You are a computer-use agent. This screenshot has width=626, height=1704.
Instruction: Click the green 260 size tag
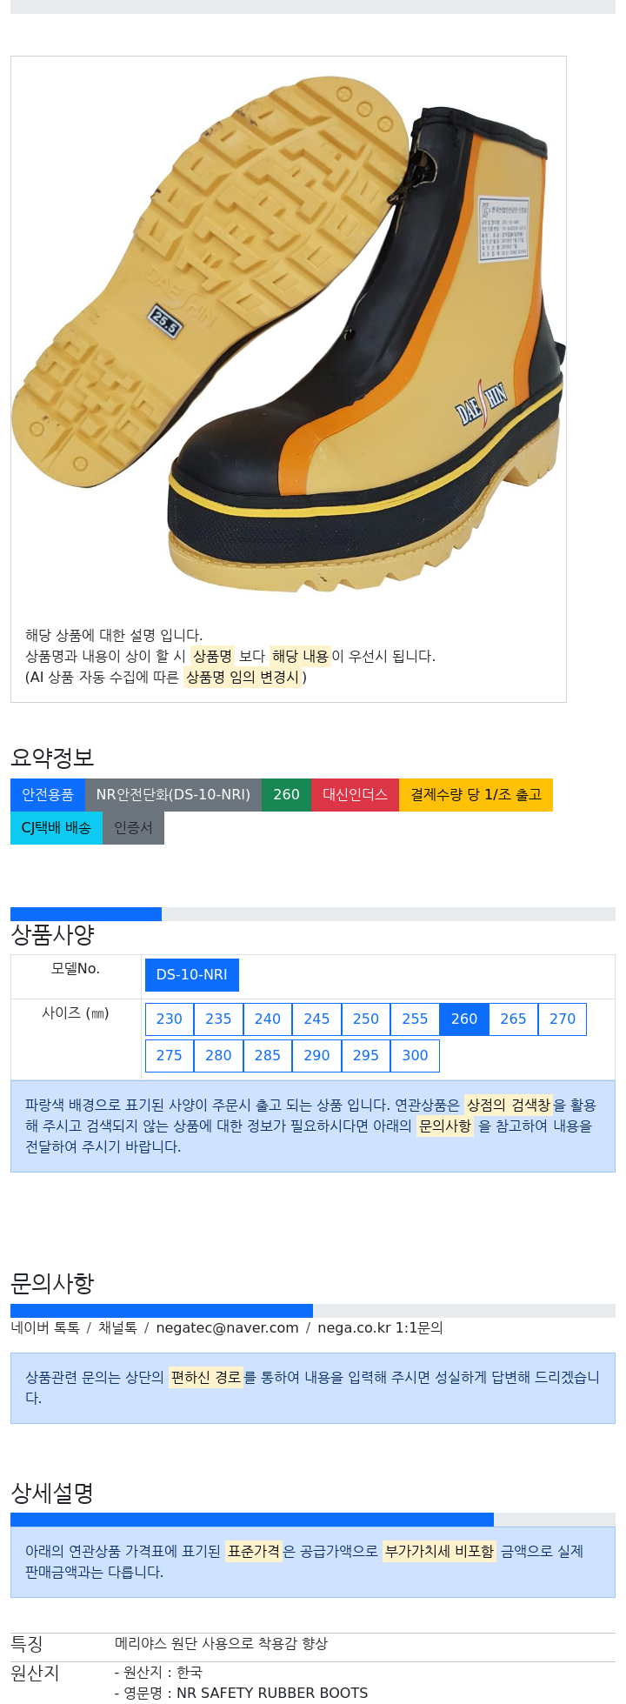pos(286,795)
